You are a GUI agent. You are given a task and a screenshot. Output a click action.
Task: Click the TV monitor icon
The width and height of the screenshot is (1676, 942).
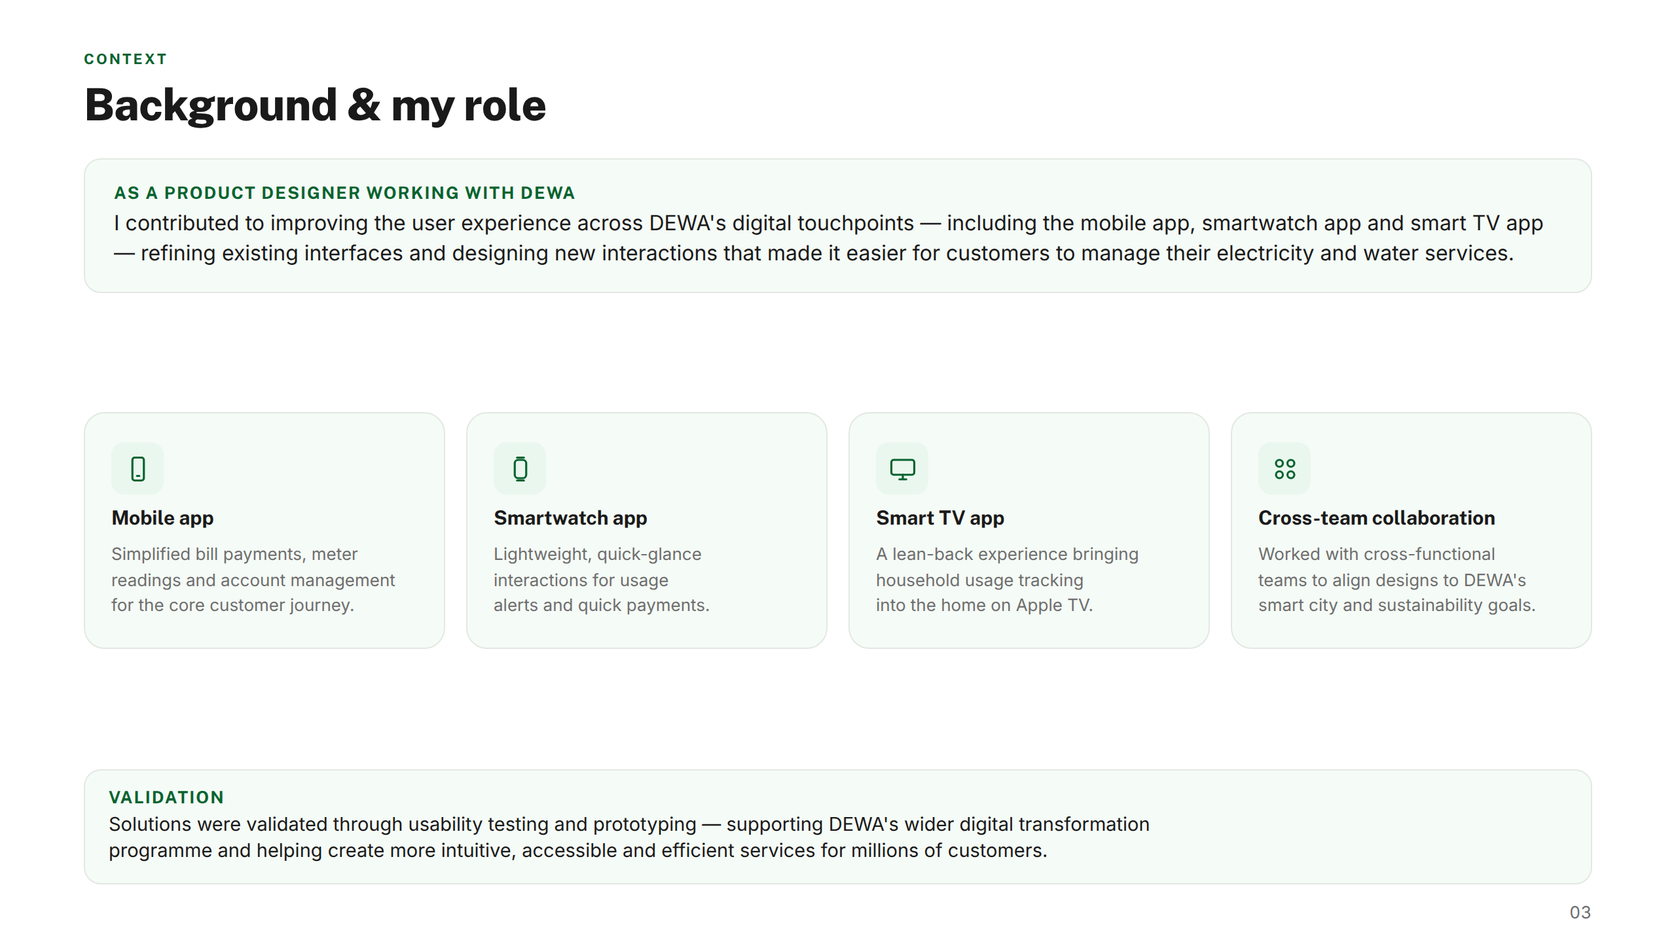point(902,469)
